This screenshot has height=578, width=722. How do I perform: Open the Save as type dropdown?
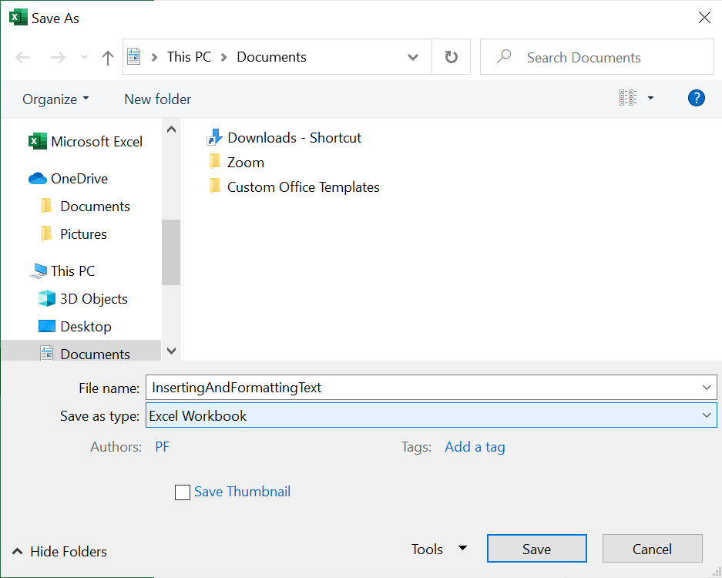[x=432, y=415]
